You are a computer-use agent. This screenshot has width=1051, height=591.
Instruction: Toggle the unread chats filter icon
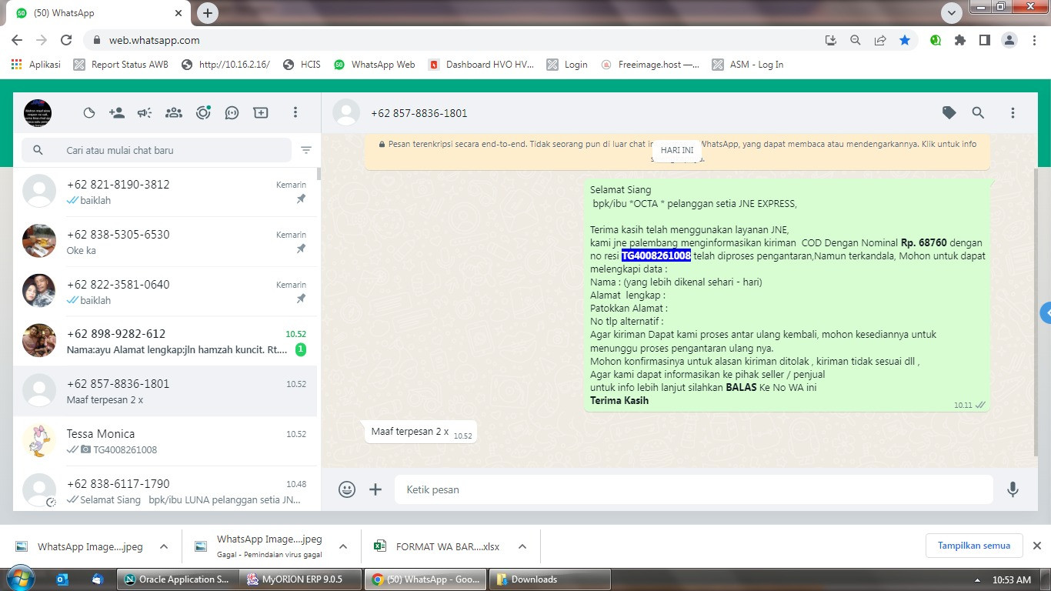click(306, 150)
